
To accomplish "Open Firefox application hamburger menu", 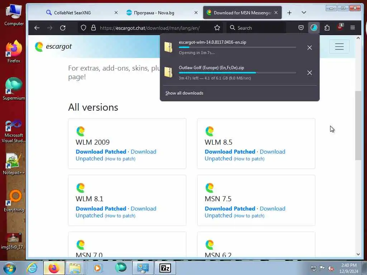I will [x=353, y=28].
